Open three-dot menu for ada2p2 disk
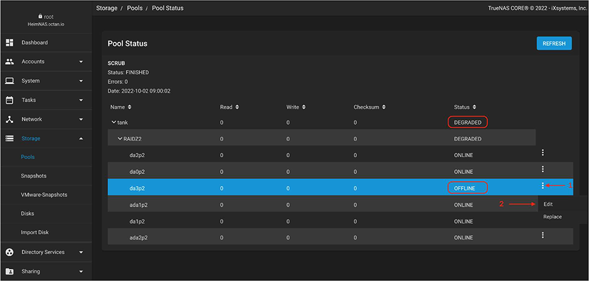The height and width of the screenshot is (281, 589). point(542,235)
